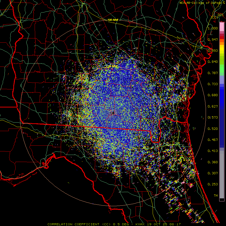The width and height of the screenshot is (226, 226).
Task: Click the 0.253 legend value
Action: (213, 184)
